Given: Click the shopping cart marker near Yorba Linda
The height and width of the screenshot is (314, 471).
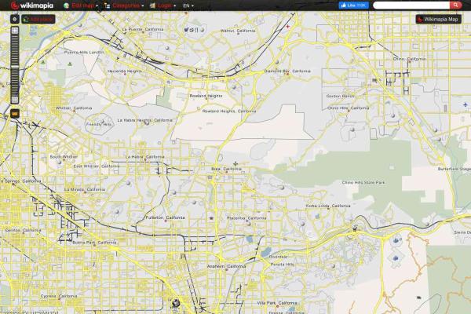Looking at the screenshot, I should [355, 229].
